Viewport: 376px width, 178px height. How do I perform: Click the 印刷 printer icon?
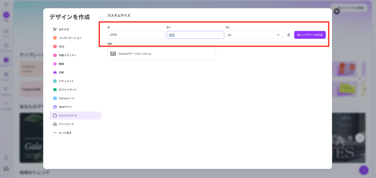click(55, 73)
